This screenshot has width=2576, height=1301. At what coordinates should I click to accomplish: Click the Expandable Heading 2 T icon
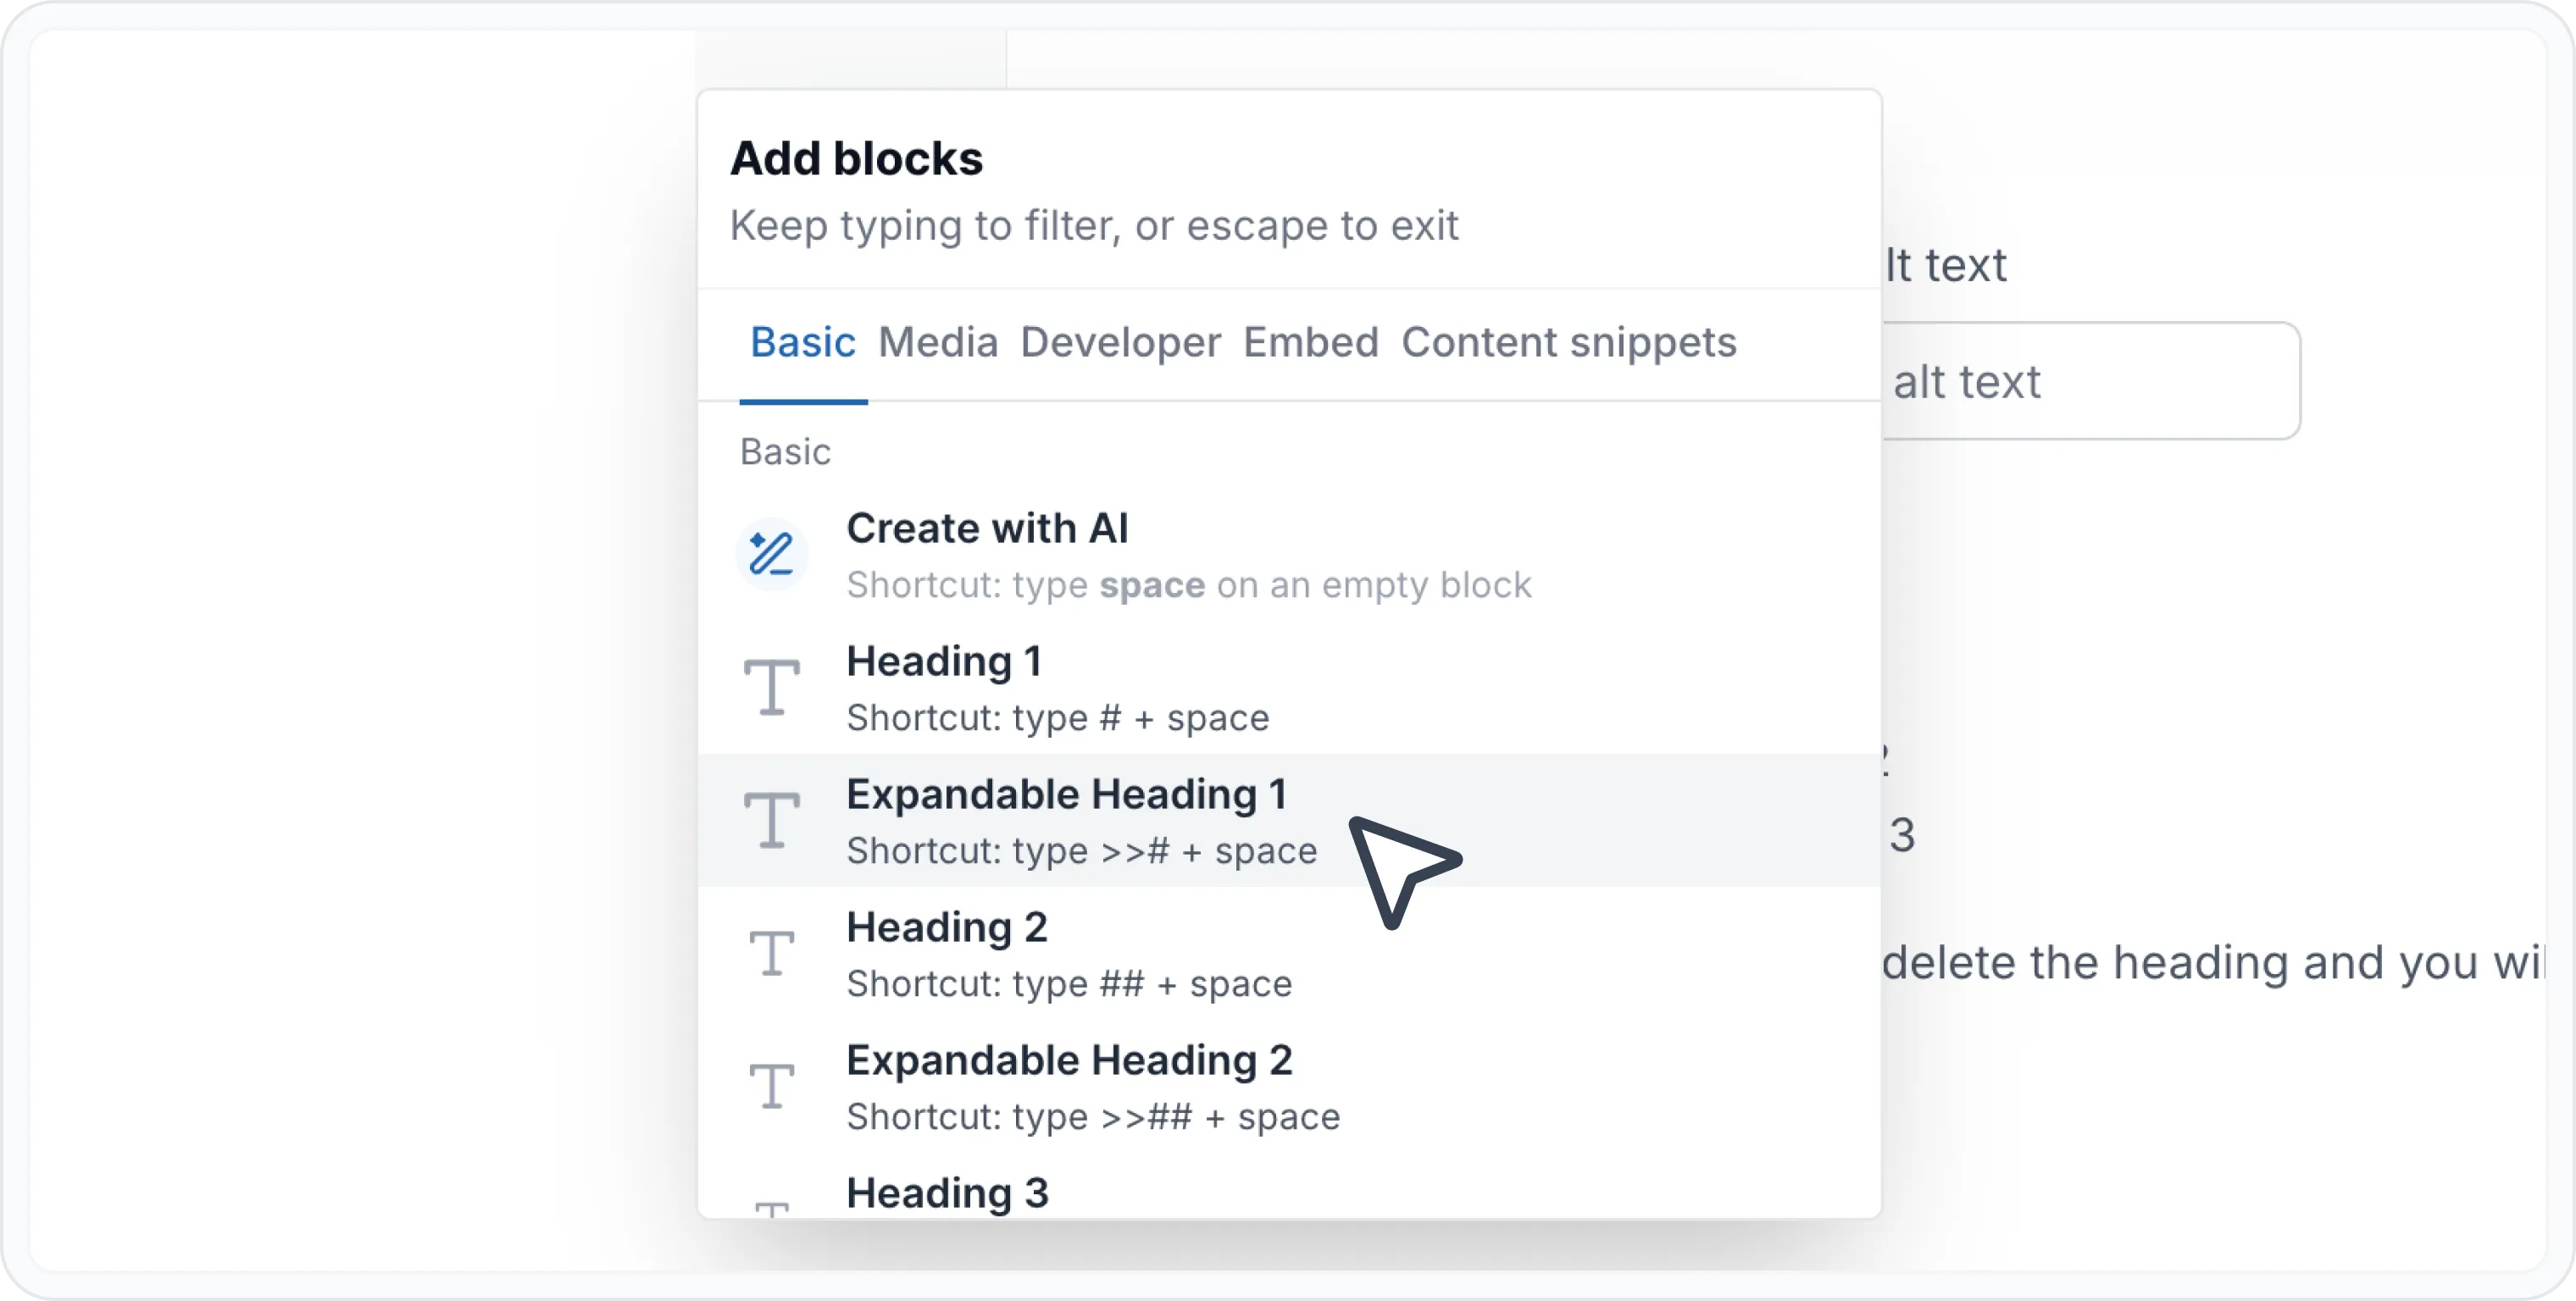pyautogui.click(x=771, y=1086)
